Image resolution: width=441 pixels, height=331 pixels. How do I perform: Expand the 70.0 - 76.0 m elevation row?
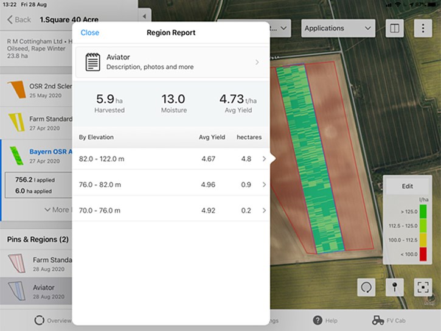(x=171, y=211)
